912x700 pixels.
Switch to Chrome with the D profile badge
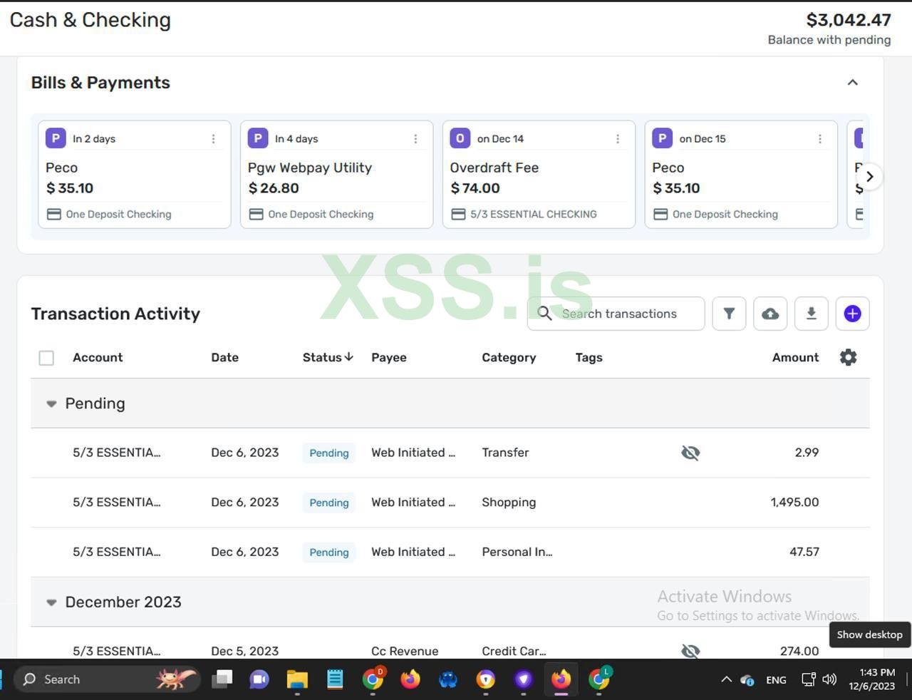coord(373,679)
